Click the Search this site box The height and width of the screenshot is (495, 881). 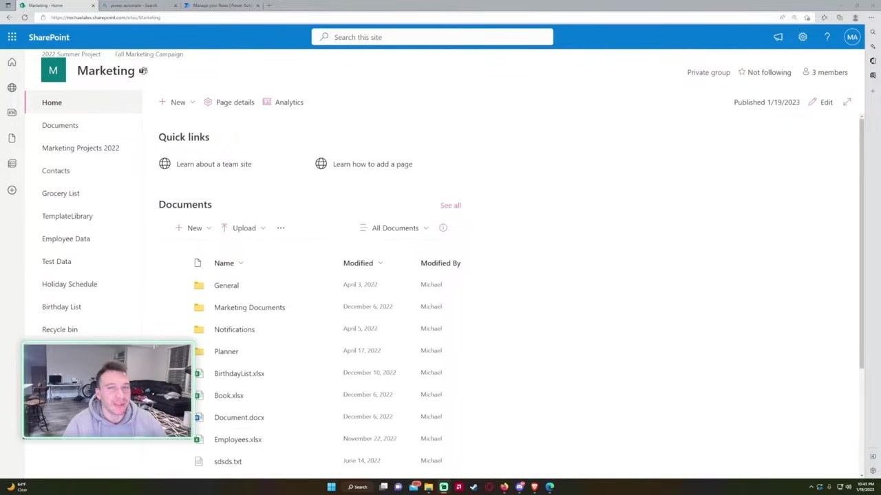[x=432, y=37]
